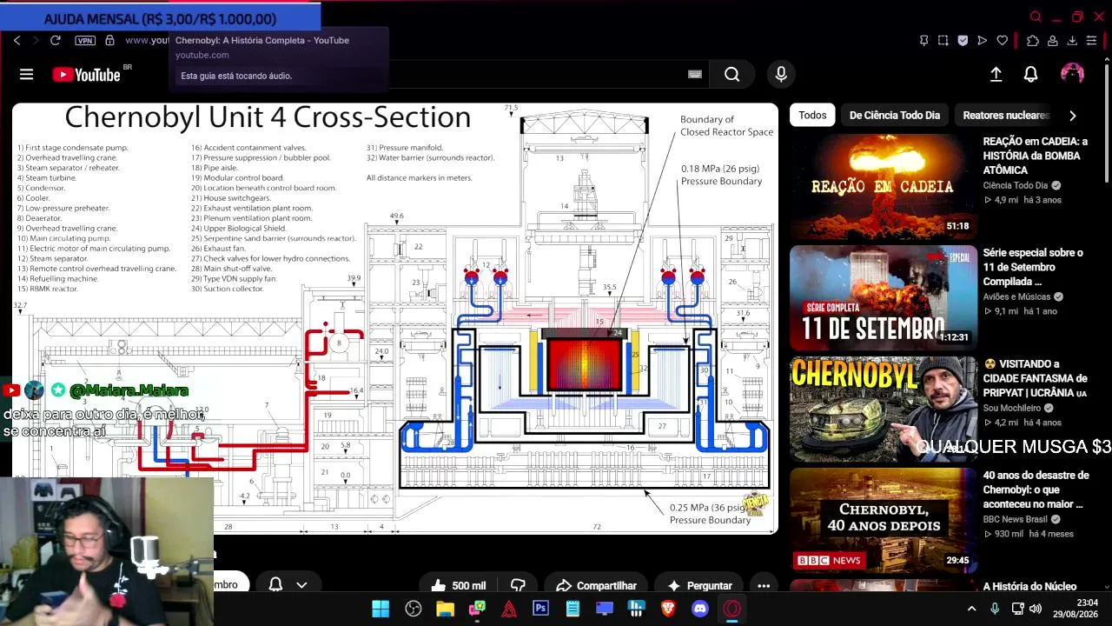This screenshot has height=626, width=1112.
Task: Open Discord from the taskbar
Action: (x=700, y=609)
